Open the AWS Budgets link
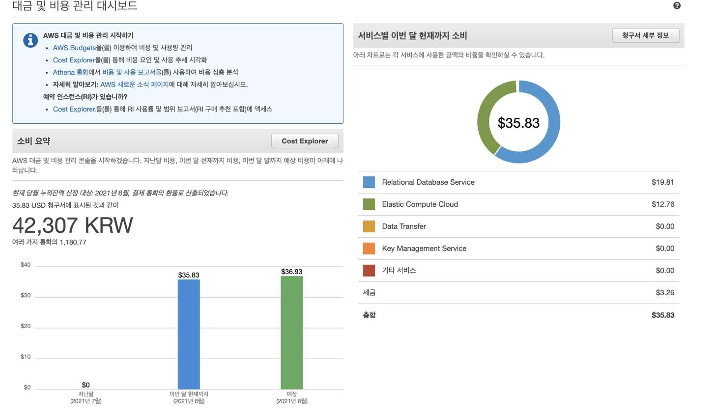The width and height of the screenshot is (713, 416). coord(74,48)
